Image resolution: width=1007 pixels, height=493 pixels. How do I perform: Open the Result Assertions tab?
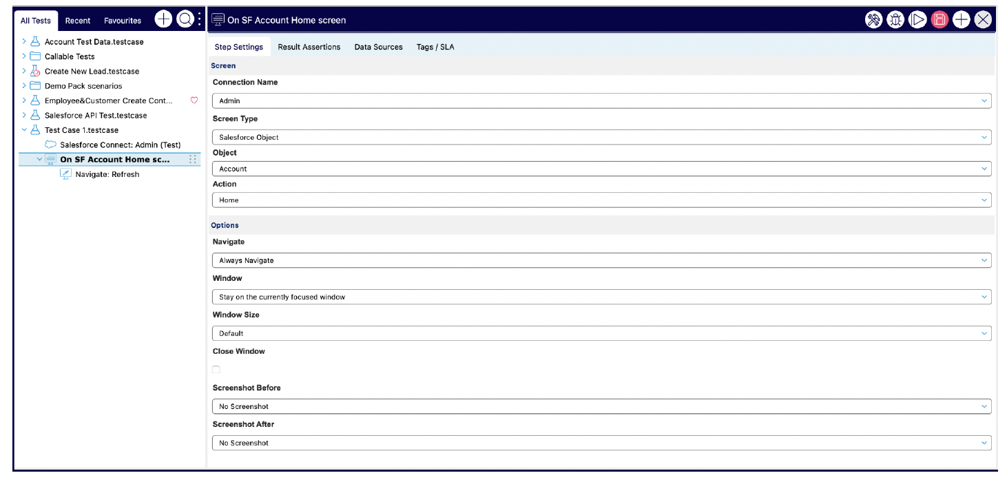point(309,47)
